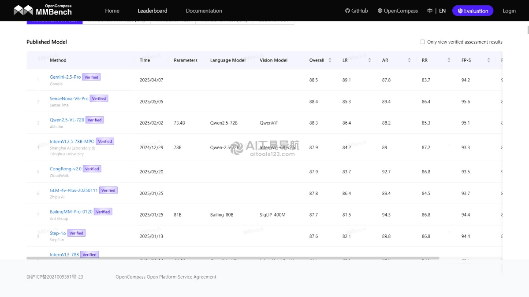The height and width of the screenshot is (297, 529).
Task: Select the 73.4B parameters cell
Action: pos(179,123)
